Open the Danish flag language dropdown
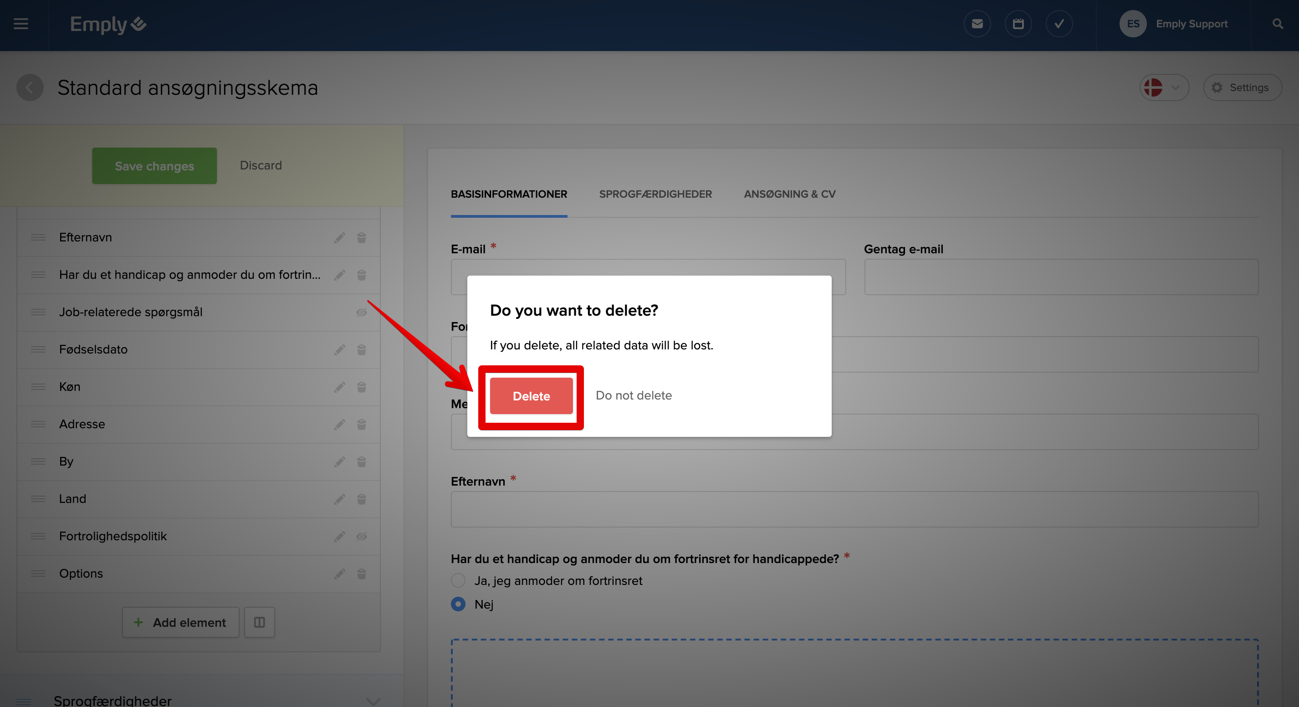The width and height of the screenshot is (1299, 707). click(1164, 88)
